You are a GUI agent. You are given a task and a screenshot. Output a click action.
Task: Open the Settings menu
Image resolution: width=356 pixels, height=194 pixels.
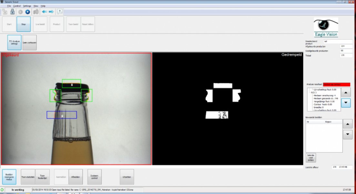coord(27,6)
